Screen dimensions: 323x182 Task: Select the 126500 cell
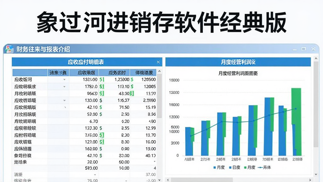coord(144,79)
